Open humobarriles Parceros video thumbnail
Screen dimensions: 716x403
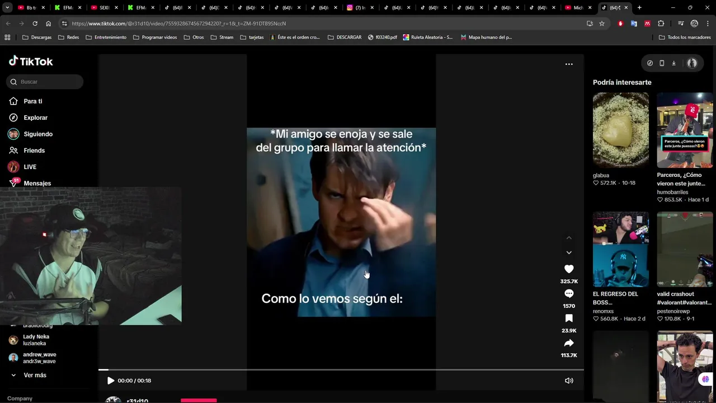[x=685, y=130]
